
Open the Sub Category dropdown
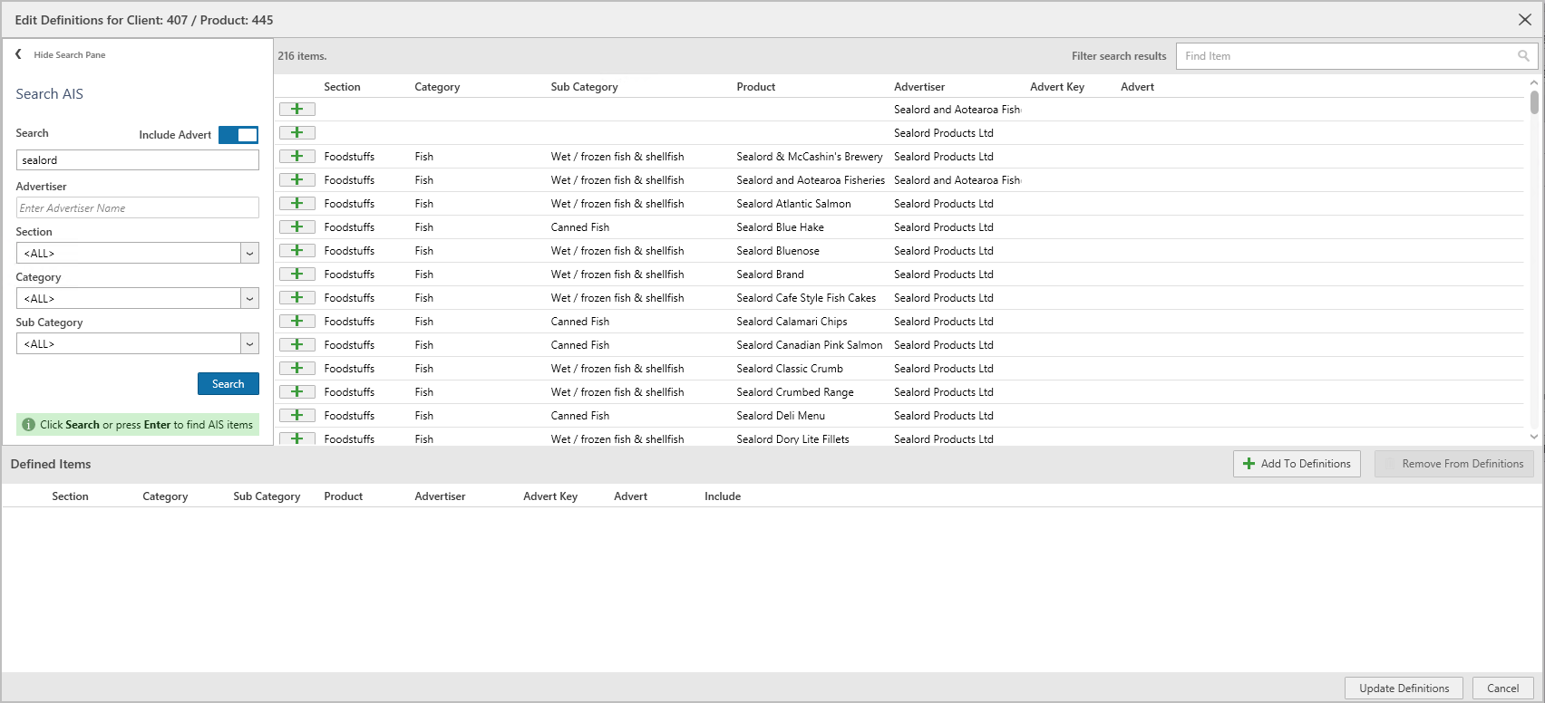click(249, 343)
